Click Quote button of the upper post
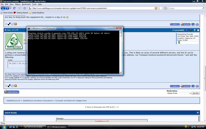The width and height of the screenshot is (206, 129). click(x=186, y=24)
